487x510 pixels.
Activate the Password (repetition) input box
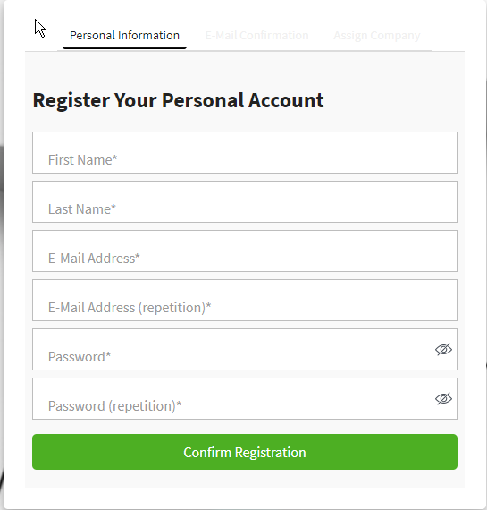pyautogui.click(x=245, y=398)
